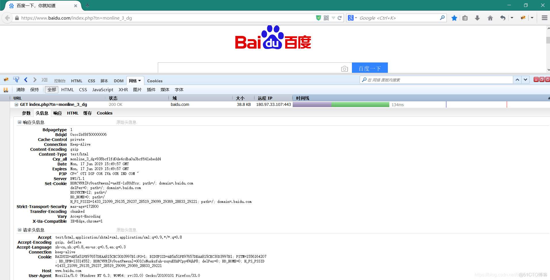View 原始头信息 for request headers
The image size is (550, 280).
[126, 230]
